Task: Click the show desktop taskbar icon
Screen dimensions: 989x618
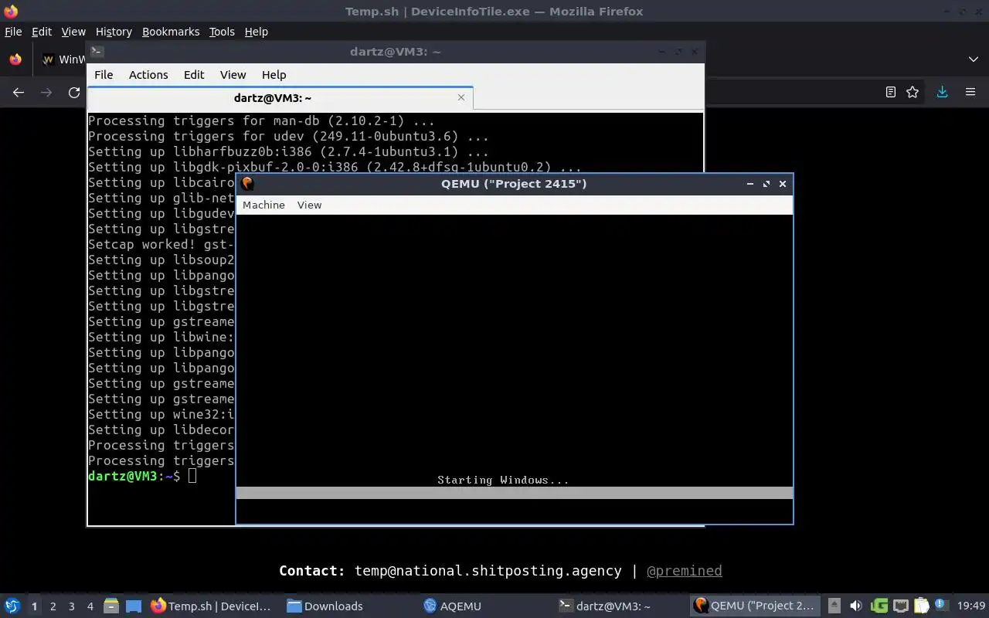Action: pyautogui.click(x=134, y=606)
